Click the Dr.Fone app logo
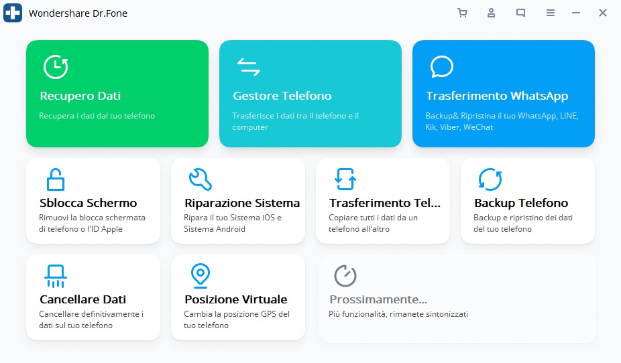This screenshot has height=363, width=621. click(x=13, y=13)
